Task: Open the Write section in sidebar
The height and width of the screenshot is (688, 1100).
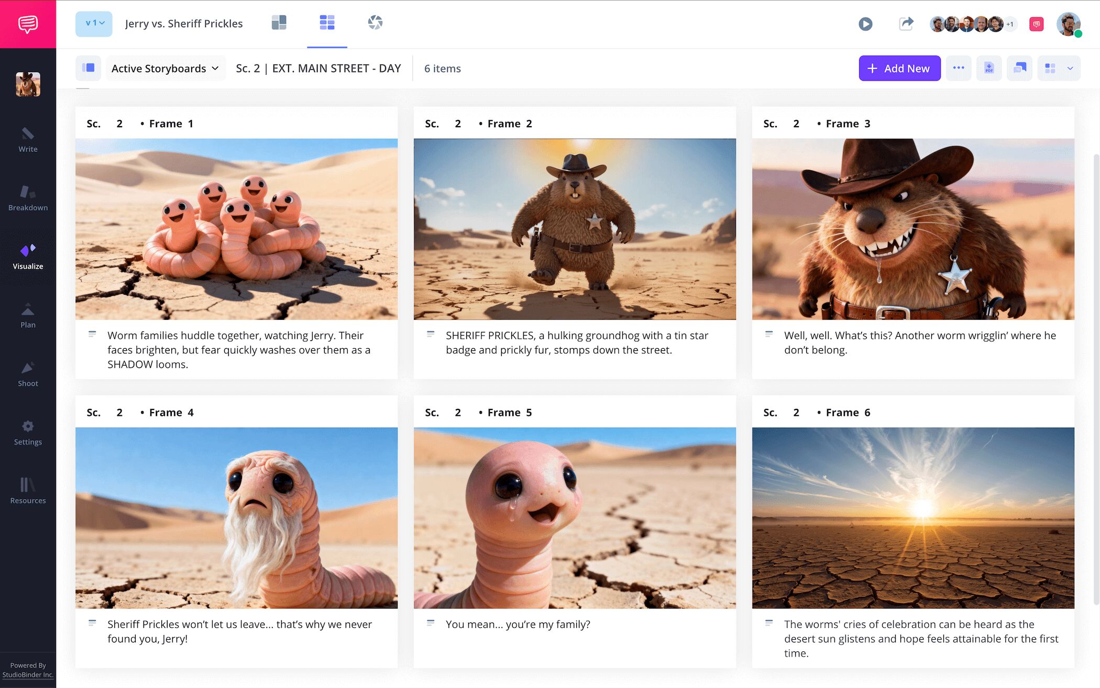Action: tap(28, 140)
